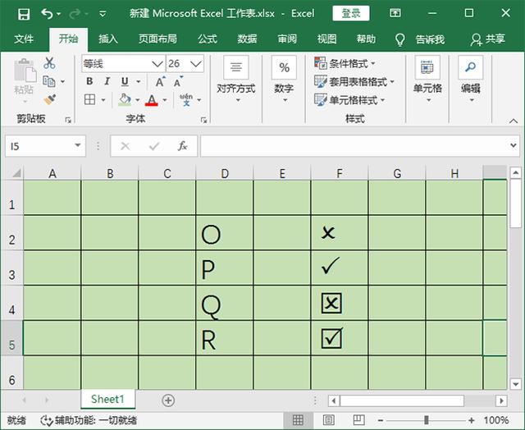525x430 pixels.
Task: Cut selection with scissors icon
Action: (x=49, y=63)
